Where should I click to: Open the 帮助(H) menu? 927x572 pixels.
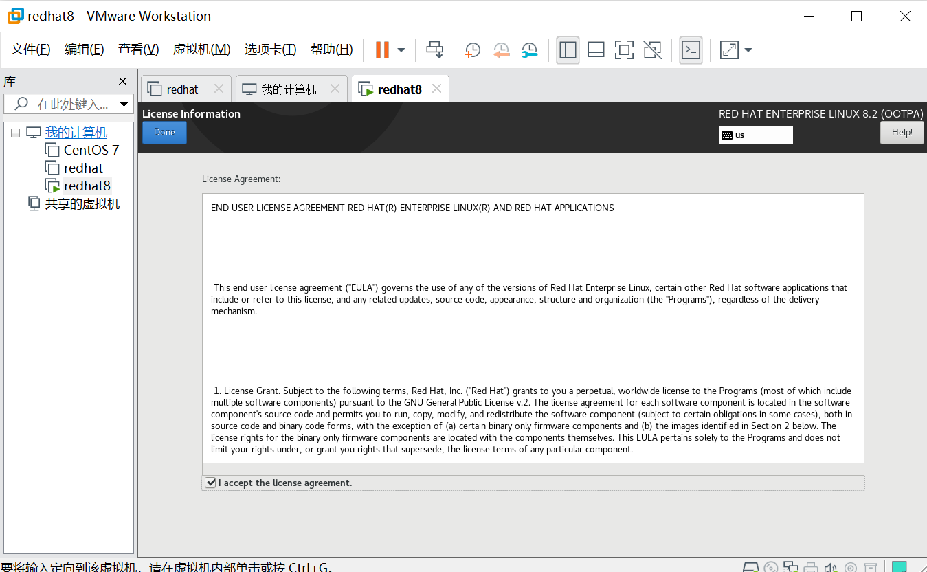coord(331,49)
